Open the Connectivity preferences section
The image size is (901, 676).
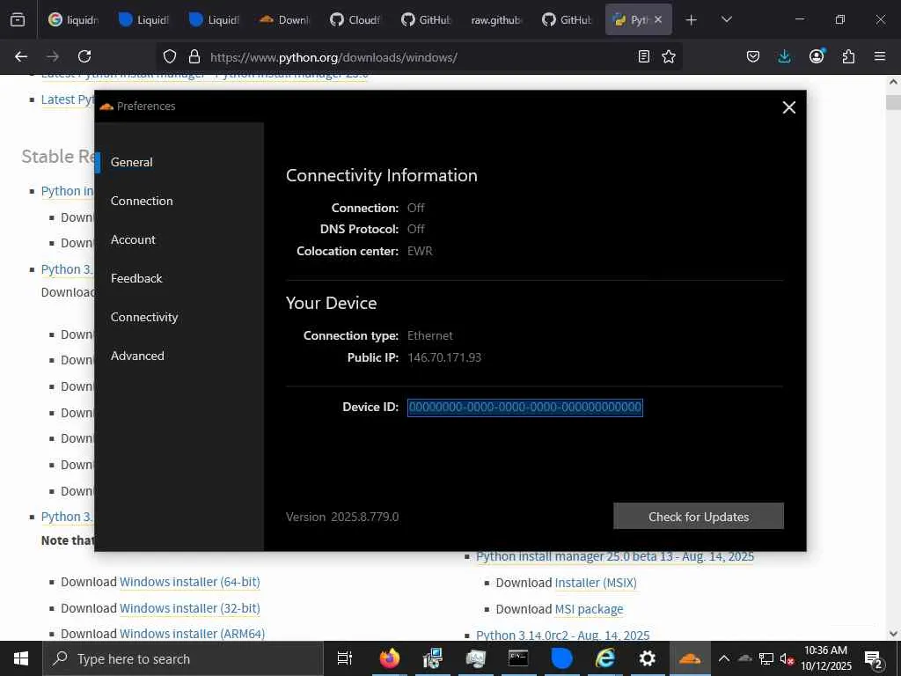click(x=144, y=317)
